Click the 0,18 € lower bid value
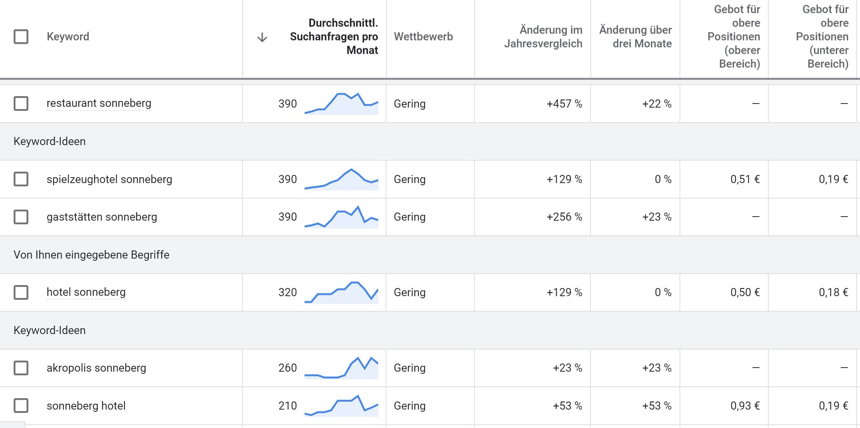The image size is (860, 428). (833, 292)
